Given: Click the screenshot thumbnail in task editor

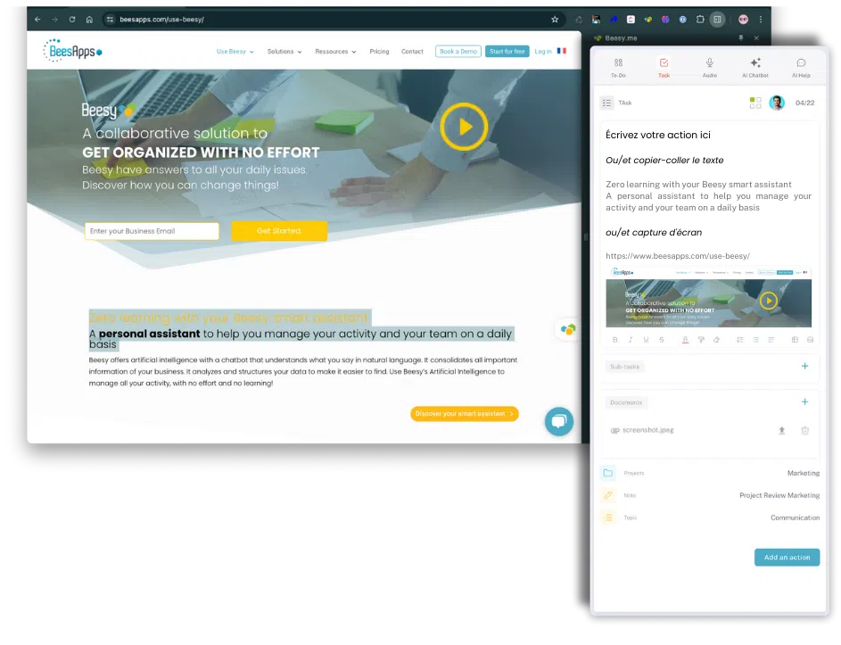Looking at the screenshot, I should [708, 297].
